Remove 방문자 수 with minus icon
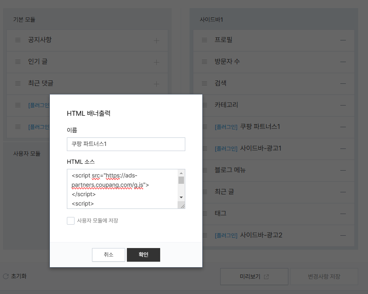This screenshot has height=294, width=368. [x=343, y=62]
